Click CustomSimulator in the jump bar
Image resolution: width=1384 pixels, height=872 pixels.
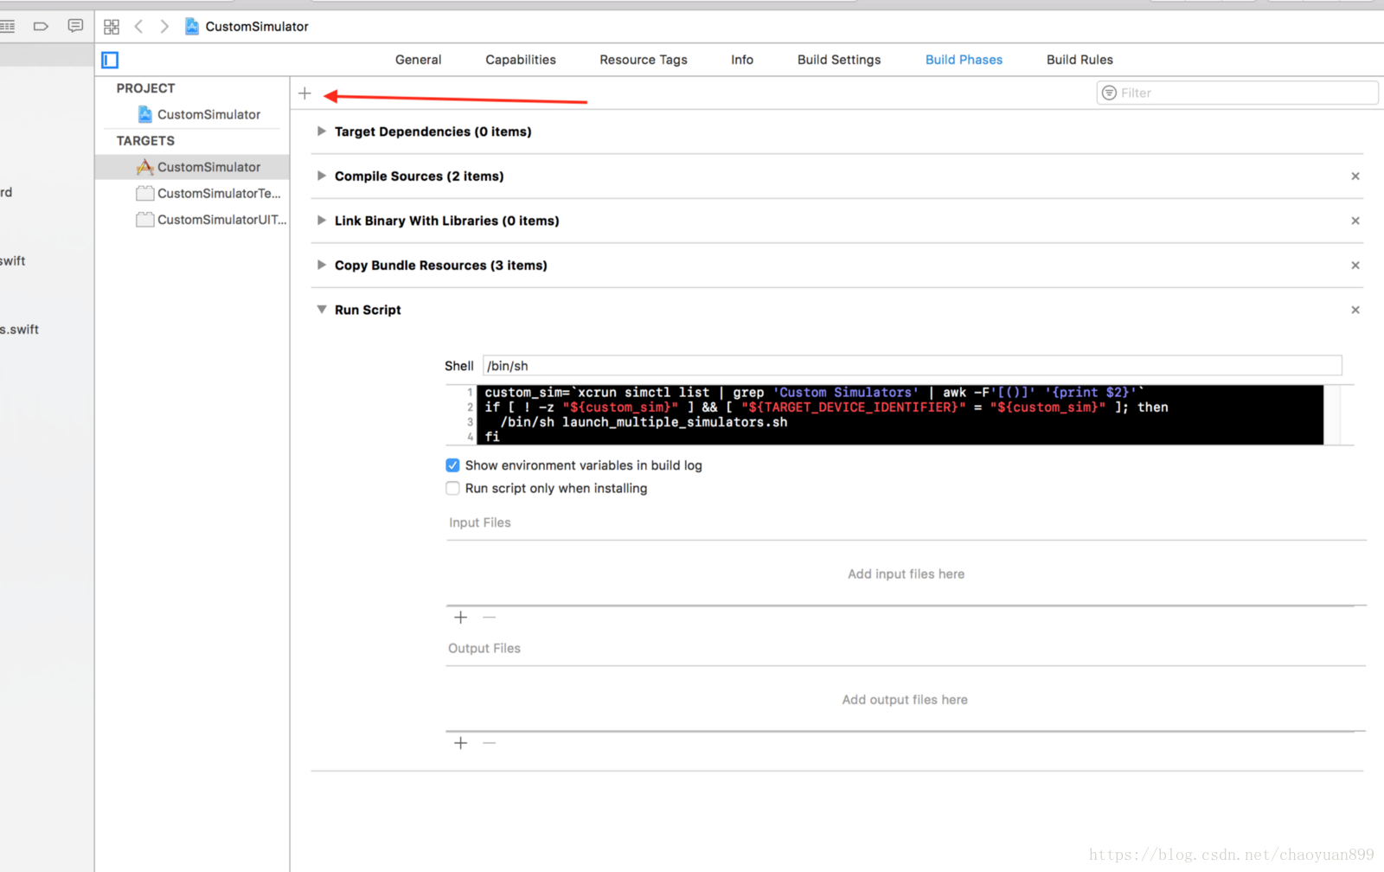[257, 27]
